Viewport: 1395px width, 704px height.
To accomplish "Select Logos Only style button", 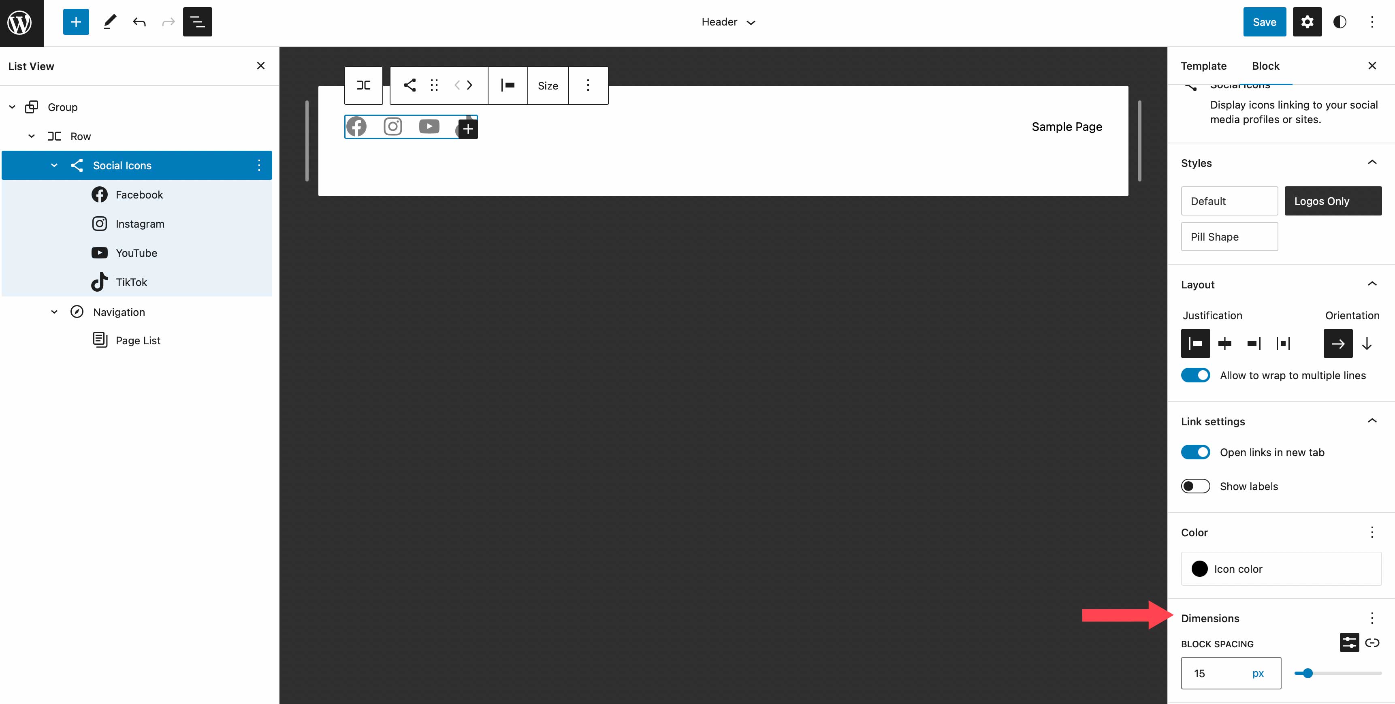I will click(1333, 200).
